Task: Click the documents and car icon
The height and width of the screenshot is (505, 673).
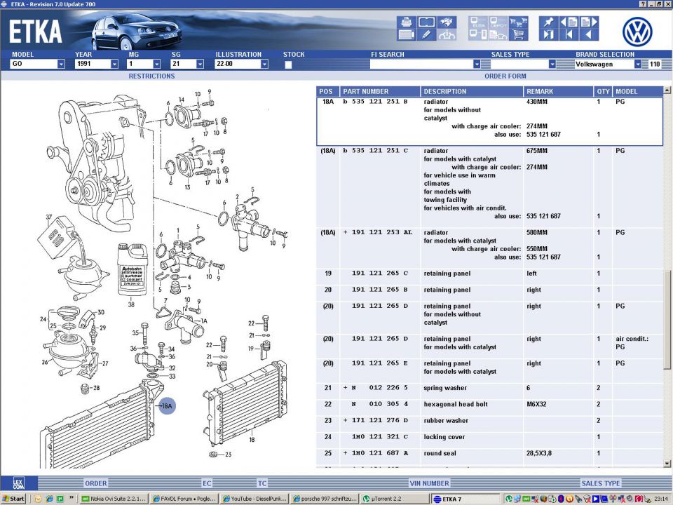Action: (x=498, y=35)
